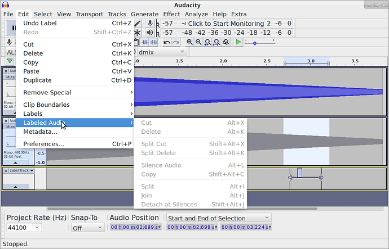This screenshot has height=249, width=389.
Task: Fit selection to width zoom icon
Action: tap(207, 42)
